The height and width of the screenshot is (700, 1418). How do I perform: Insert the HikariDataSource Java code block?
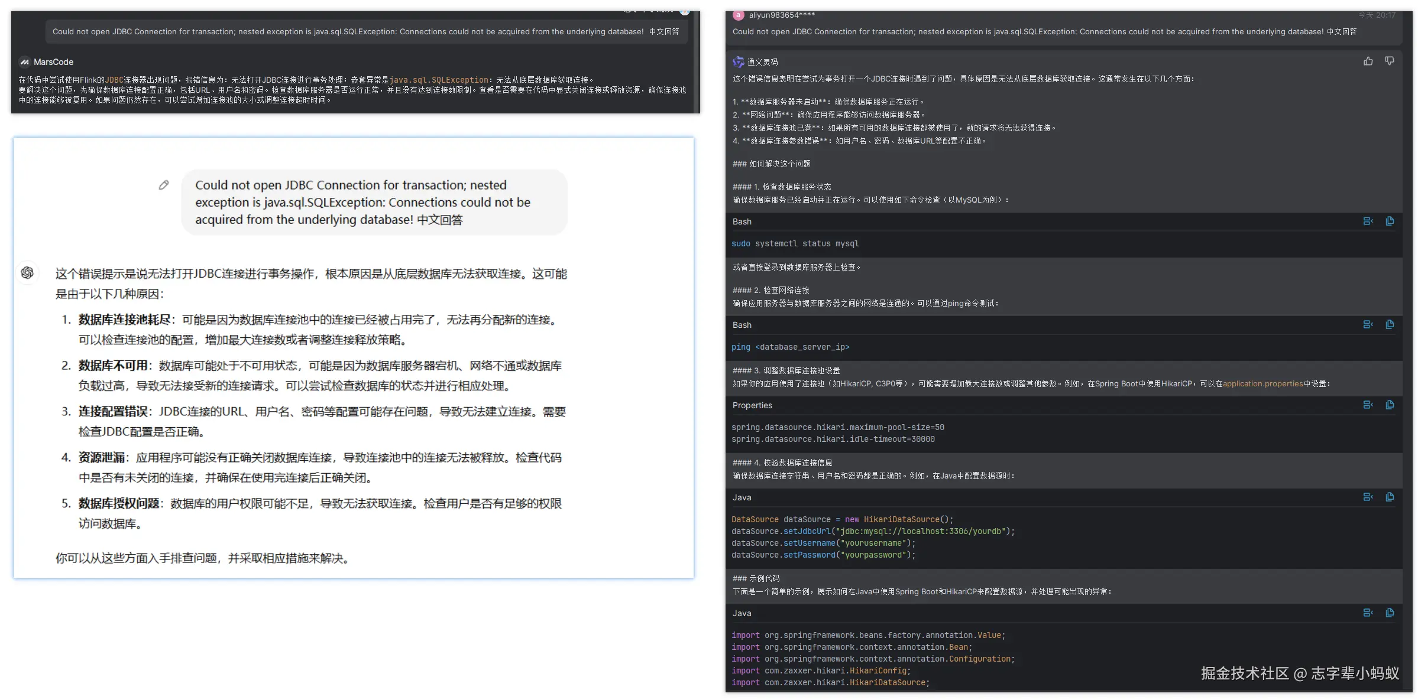[x=1368, y=497]
